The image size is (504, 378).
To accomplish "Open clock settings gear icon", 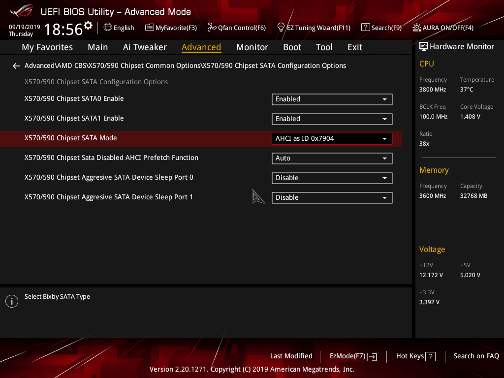I will pos(88,25).
